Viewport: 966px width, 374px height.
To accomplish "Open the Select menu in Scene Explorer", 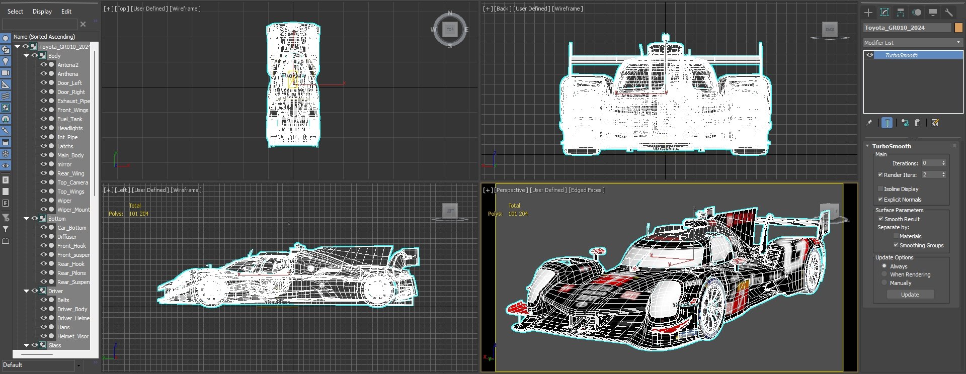I will (15, 12).
